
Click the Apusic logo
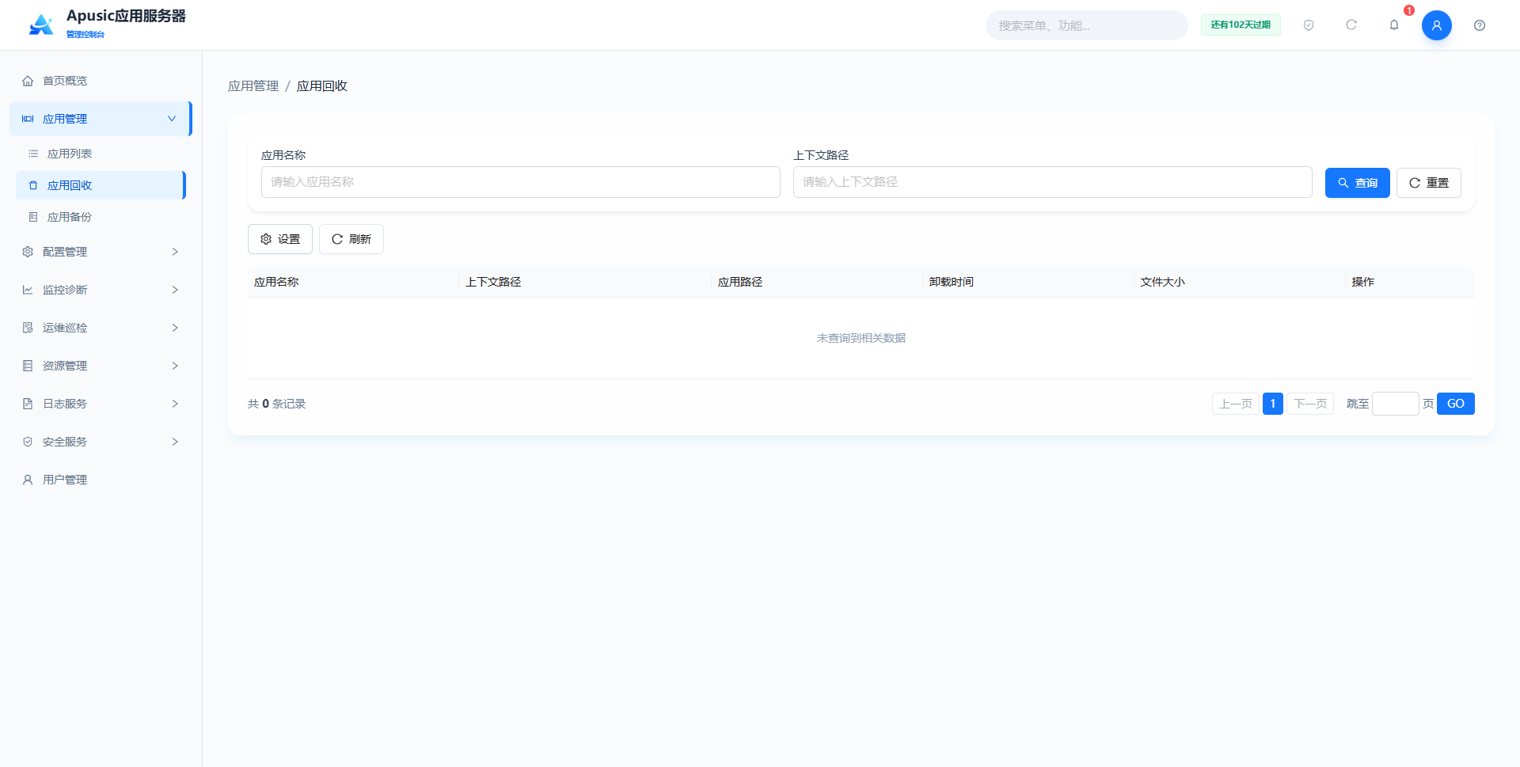coord(41,25)
